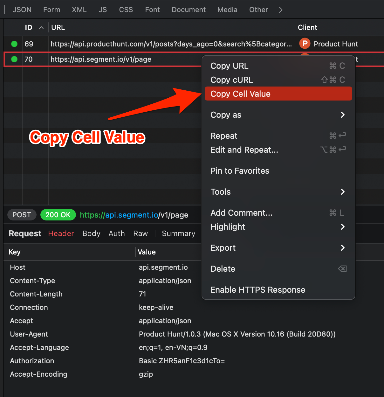Select the Content-Type header key
The image size is (384, 397).
click(32, 281)
